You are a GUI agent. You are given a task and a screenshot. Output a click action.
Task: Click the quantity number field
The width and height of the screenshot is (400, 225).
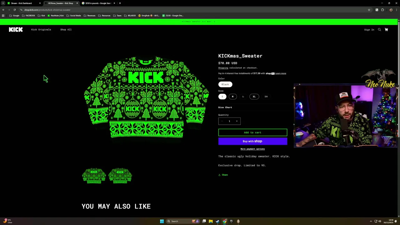229,121
